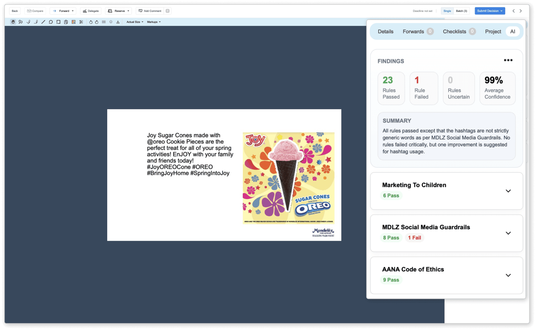Select the AI tab

[513, 32]
